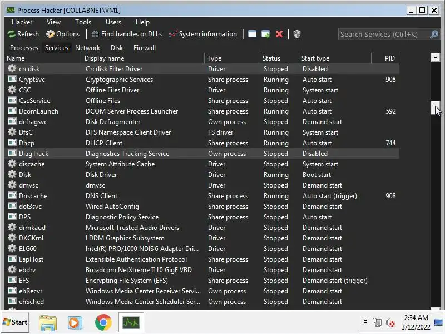Screen dimensions: 445x334
Task: Open the Windows Start button
Action: point(16,322)
